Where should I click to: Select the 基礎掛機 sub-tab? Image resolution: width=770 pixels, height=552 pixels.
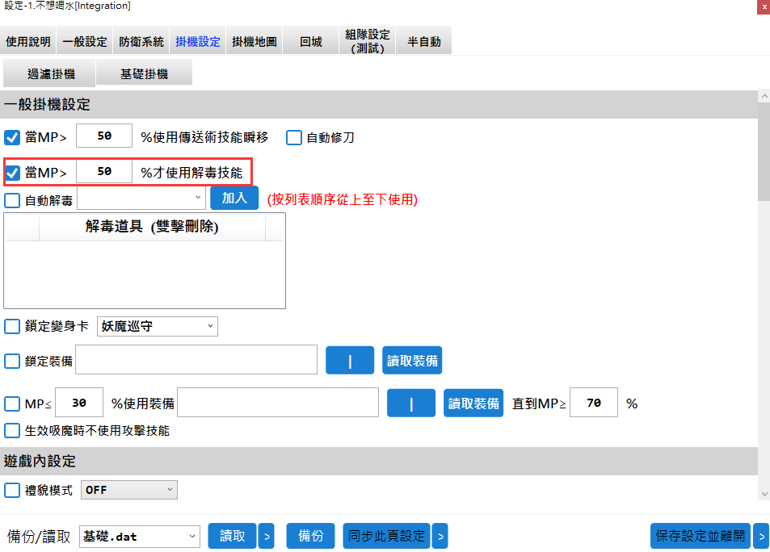coord(145,73)
